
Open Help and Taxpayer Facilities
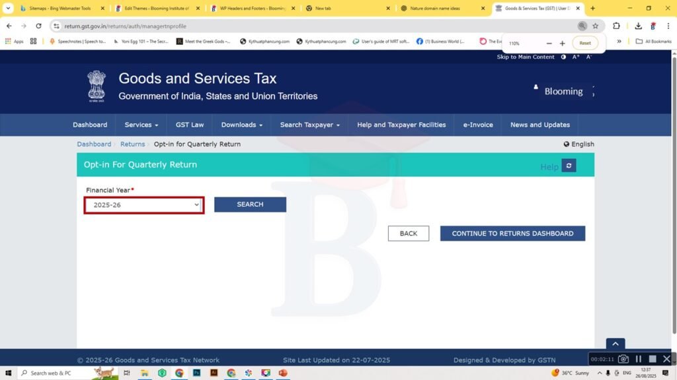[401, 125]
